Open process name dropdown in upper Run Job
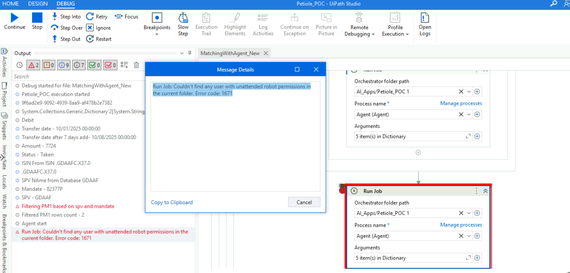The image size is (570, 273). coord(469,114)
